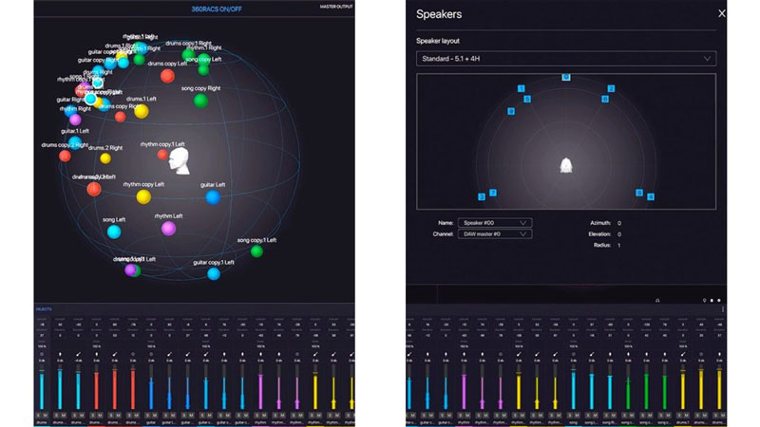Click the listener head icon in sphere
The width and height of the screenshot is (760, 427).
pos(180,160)
